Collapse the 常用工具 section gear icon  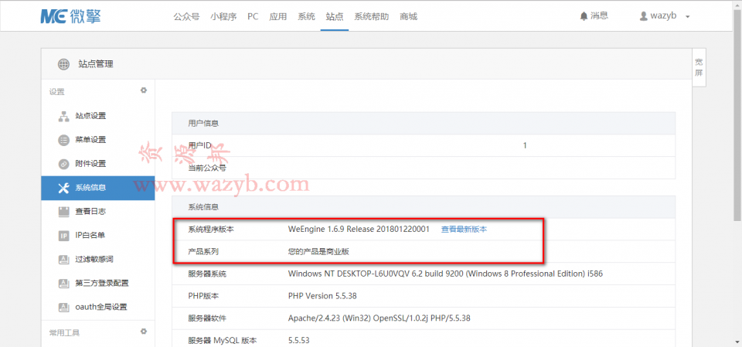click(x=144, y=332)
